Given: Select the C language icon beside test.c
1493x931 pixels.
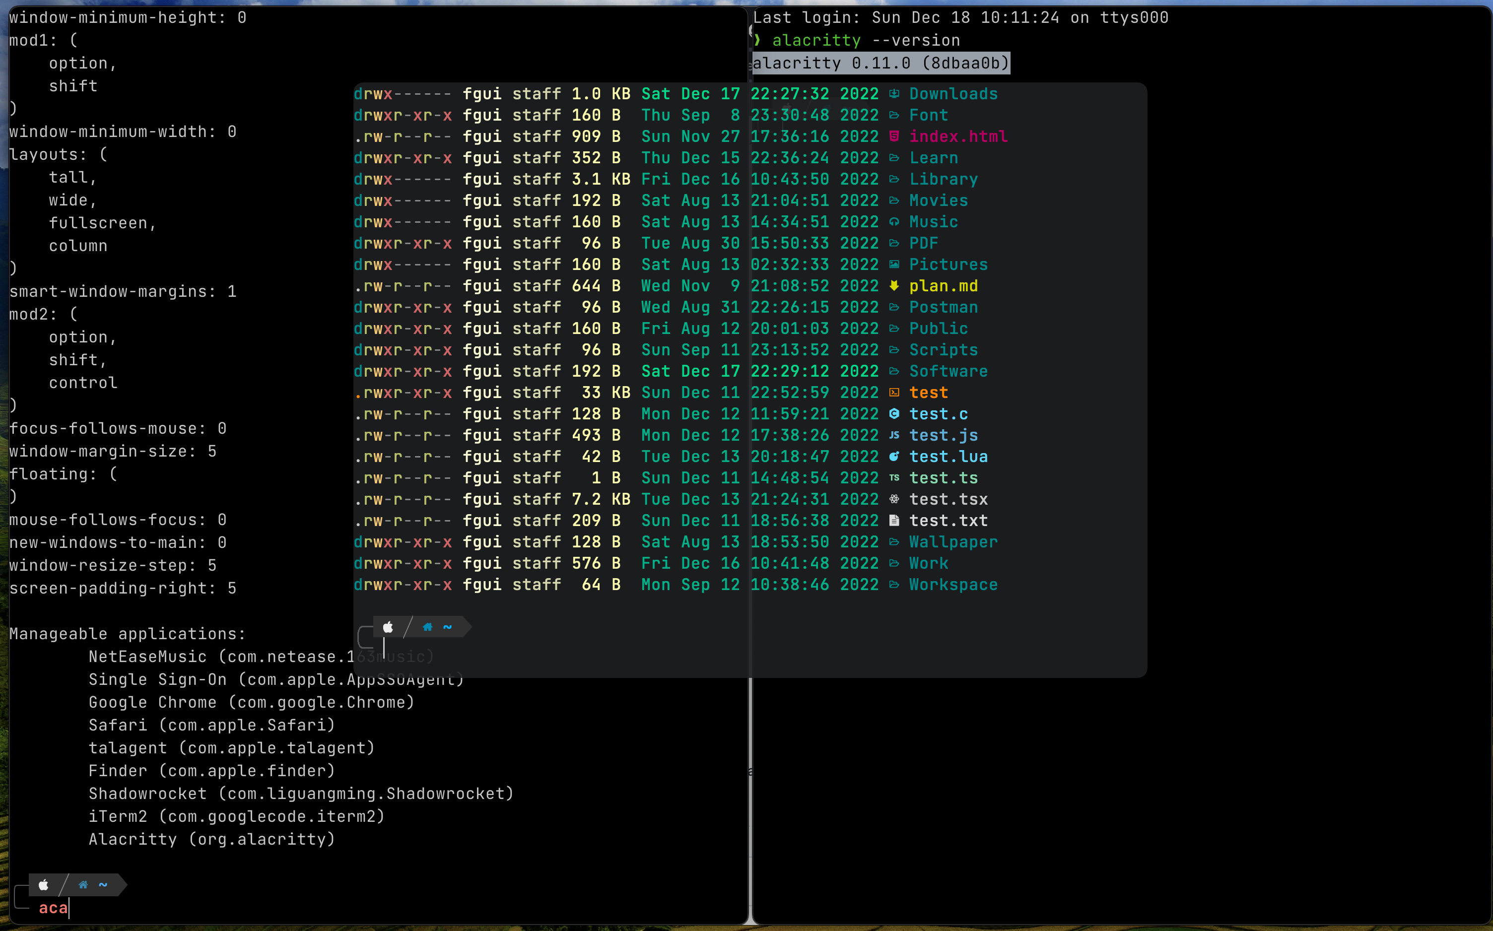Looking at the screenshot, I should 894,414.
